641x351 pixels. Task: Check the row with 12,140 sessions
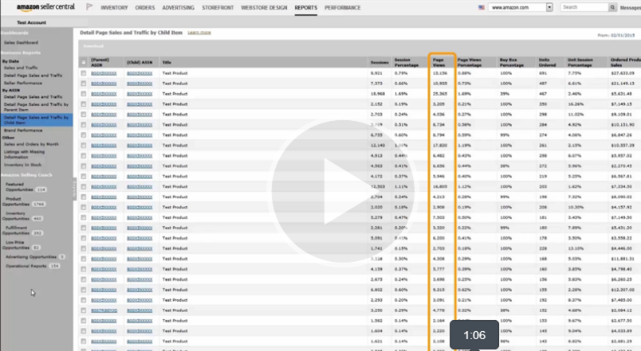tap(84, 146)
